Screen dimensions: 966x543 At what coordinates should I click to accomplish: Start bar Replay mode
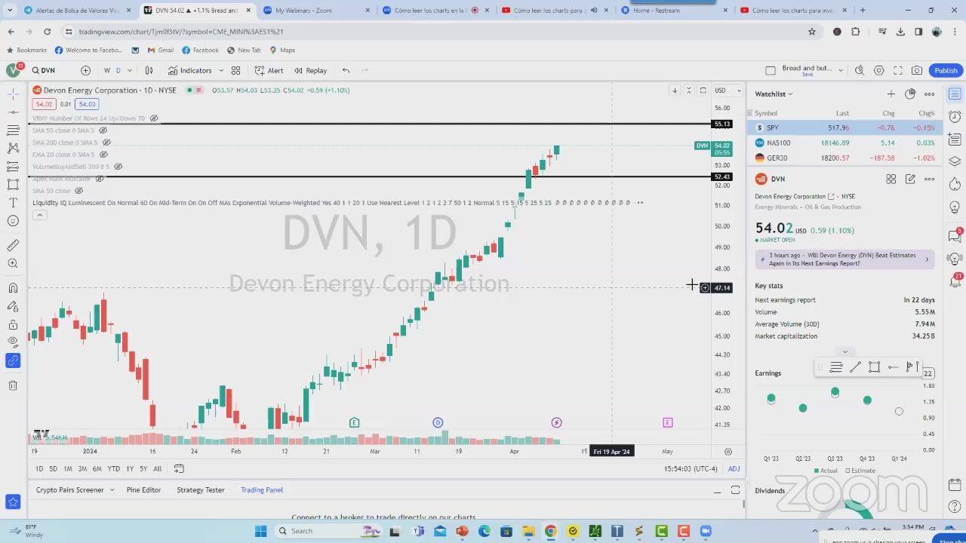310,70
